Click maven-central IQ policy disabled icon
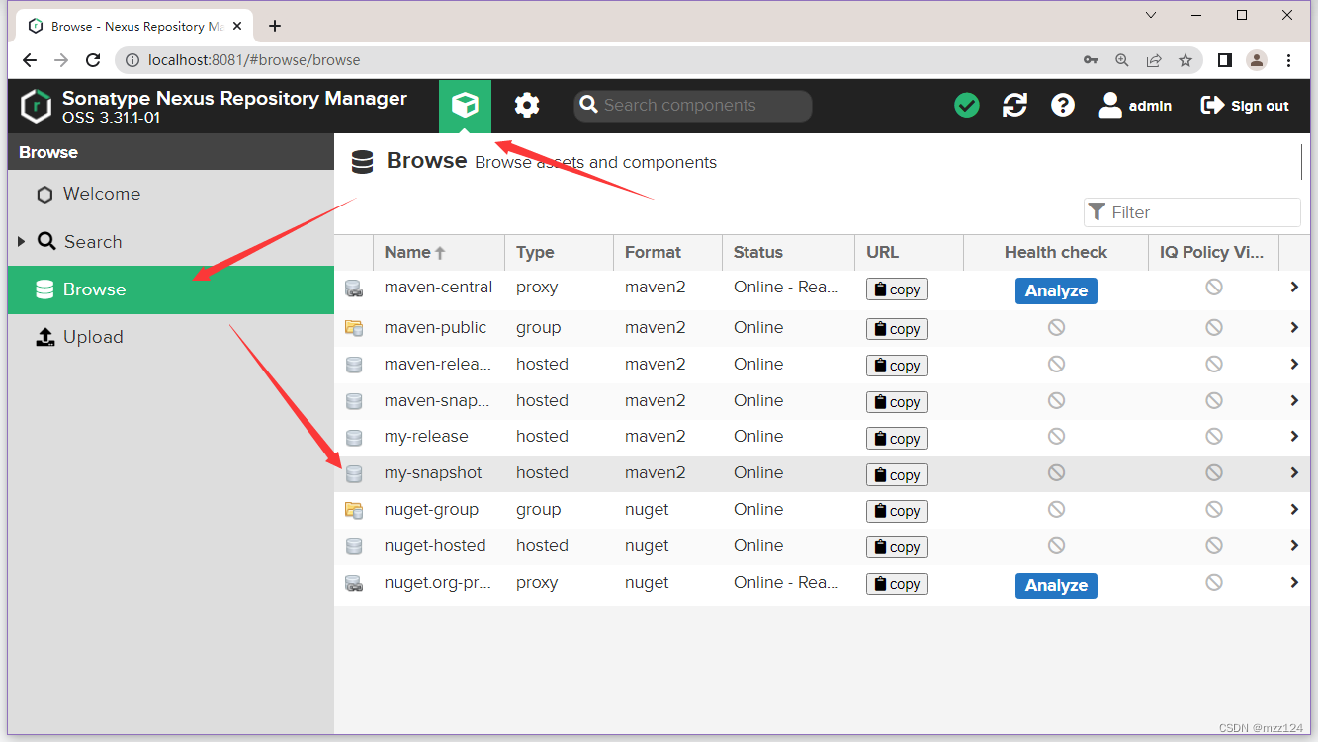 tap(1214, 288)
